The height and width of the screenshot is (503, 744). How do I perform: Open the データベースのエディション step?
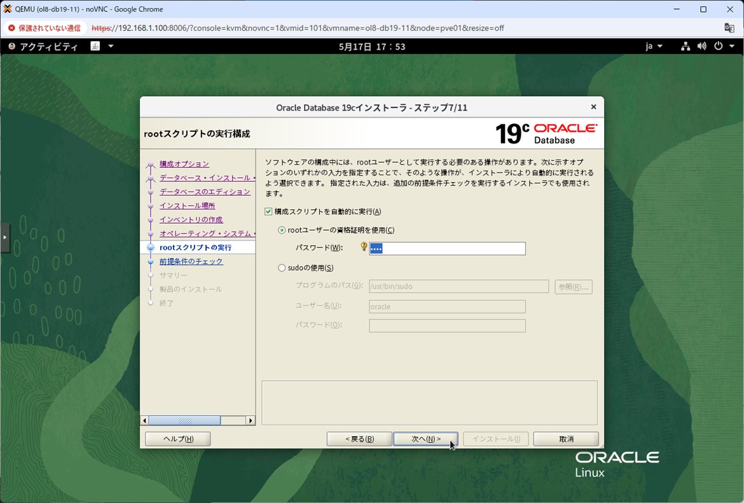click(x=205, y=191)
